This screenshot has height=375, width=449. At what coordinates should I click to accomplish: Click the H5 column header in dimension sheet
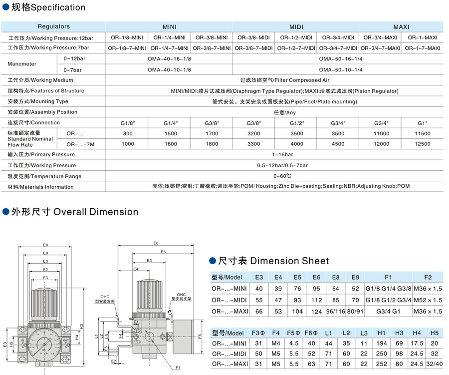(434, 333)
